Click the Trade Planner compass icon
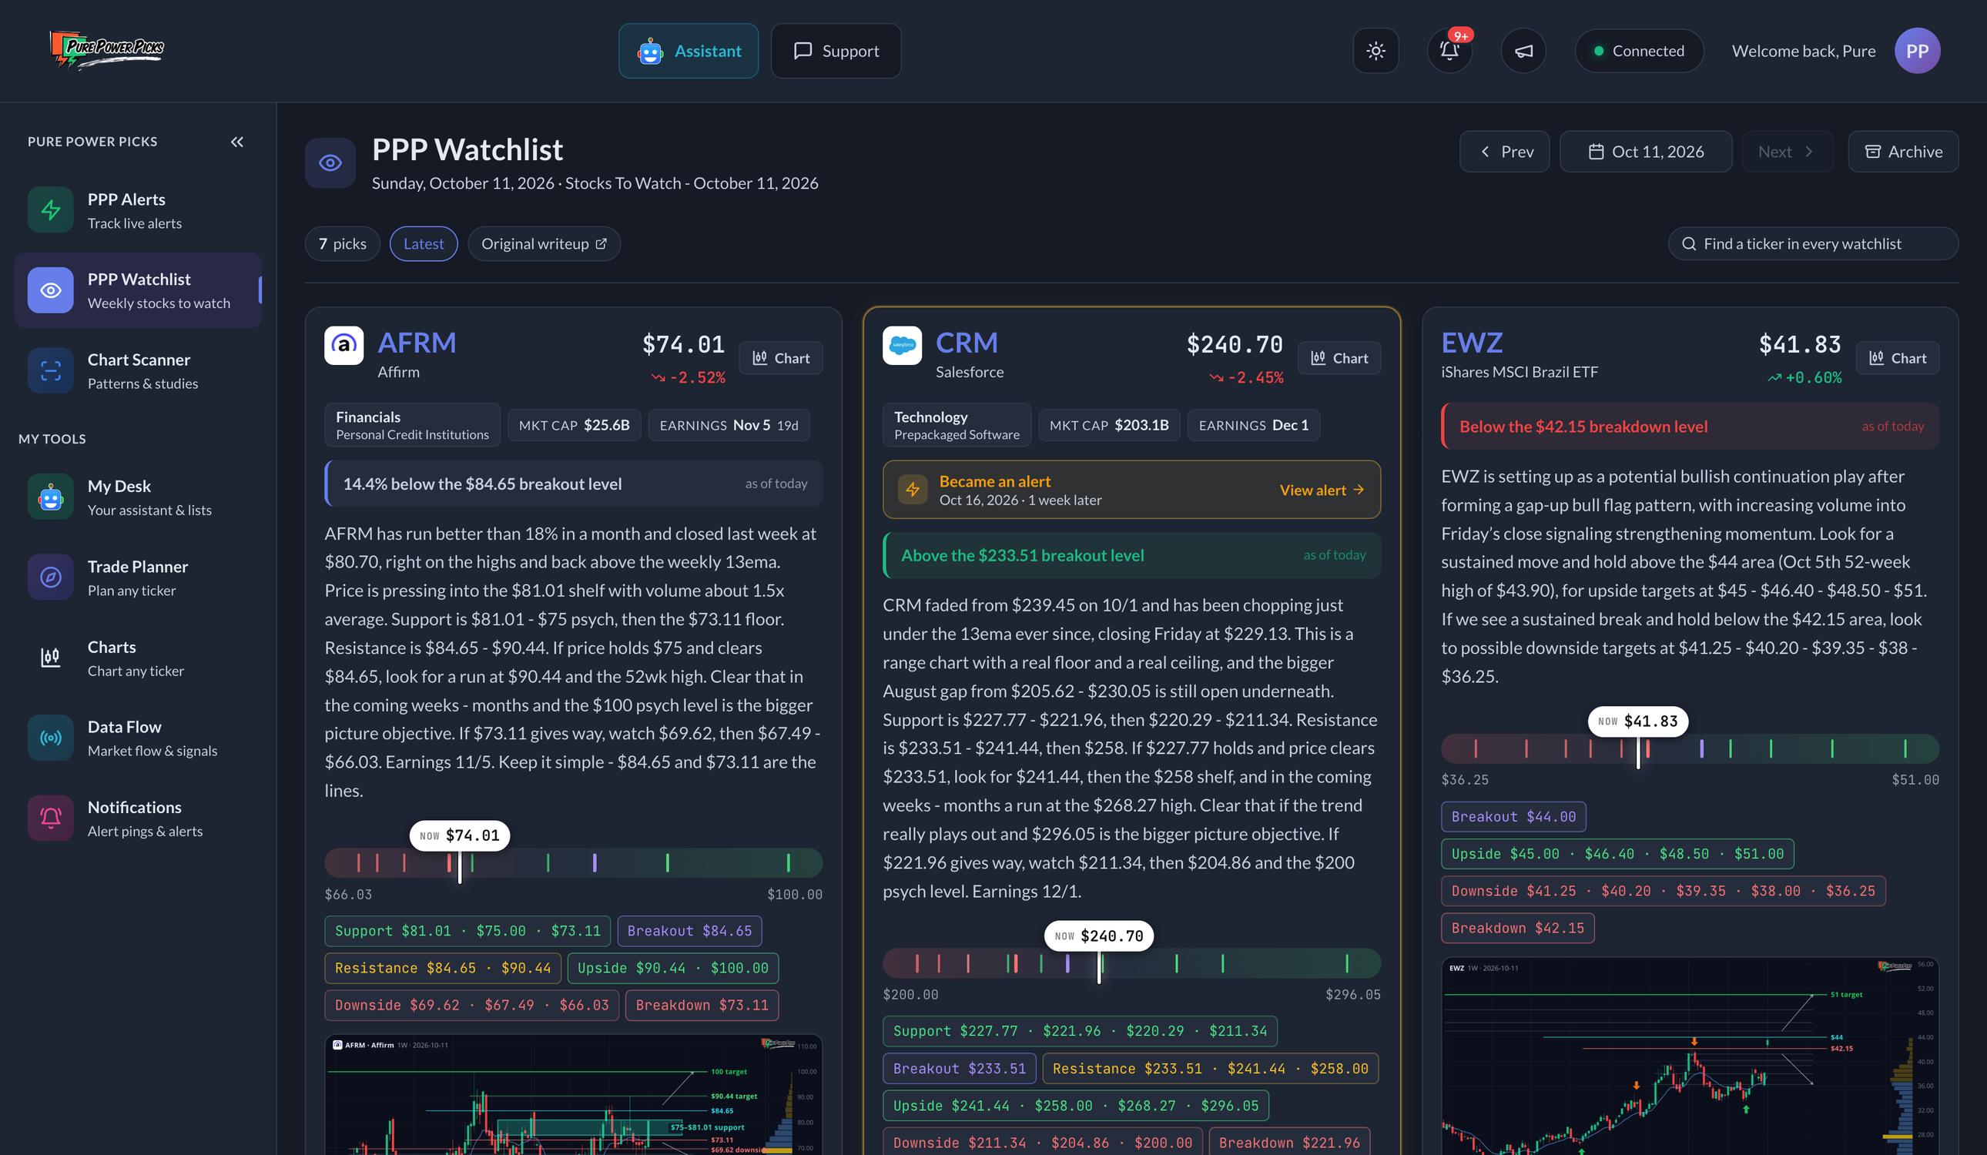The height and width of the screenshot is (1155, 1987). [x=51, y=577]
